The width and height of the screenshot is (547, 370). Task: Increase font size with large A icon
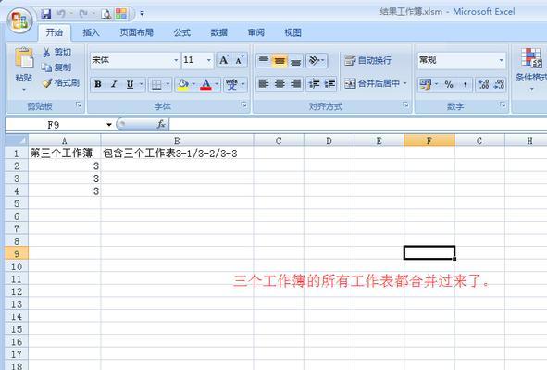(x=224, y=60)
